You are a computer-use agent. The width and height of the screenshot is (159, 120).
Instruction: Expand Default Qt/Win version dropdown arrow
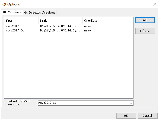pos(131,103)
